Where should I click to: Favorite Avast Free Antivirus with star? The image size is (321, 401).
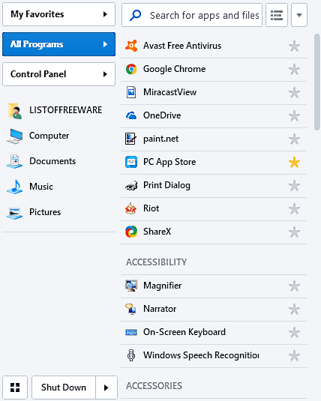(x=295, y=46)
